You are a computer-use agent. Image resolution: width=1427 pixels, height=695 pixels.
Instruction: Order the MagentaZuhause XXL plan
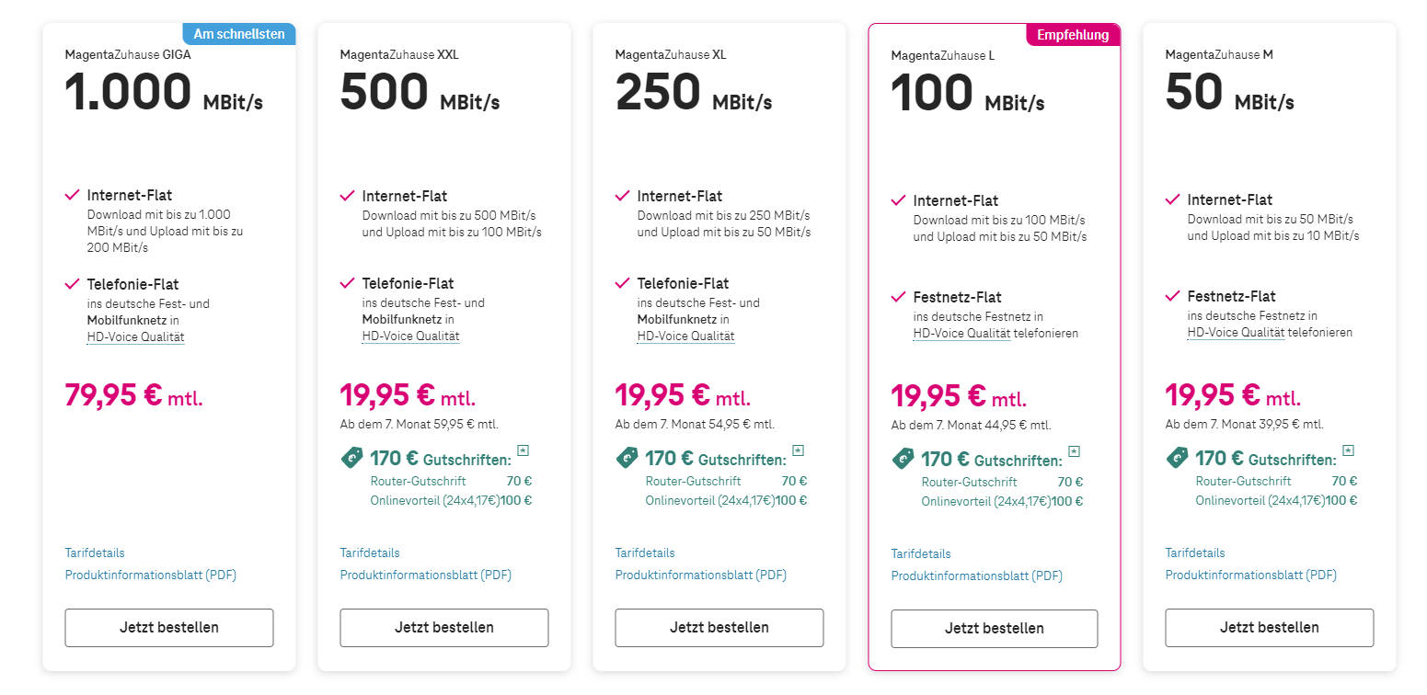click(444, 628)
